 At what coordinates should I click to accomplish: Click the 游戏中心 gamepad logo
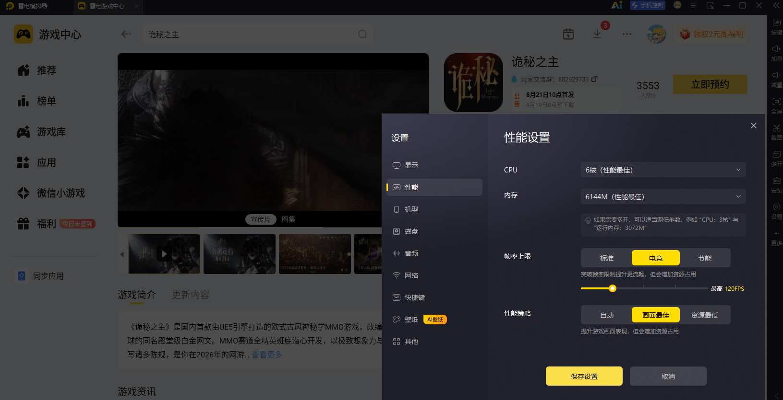(24, 34)
